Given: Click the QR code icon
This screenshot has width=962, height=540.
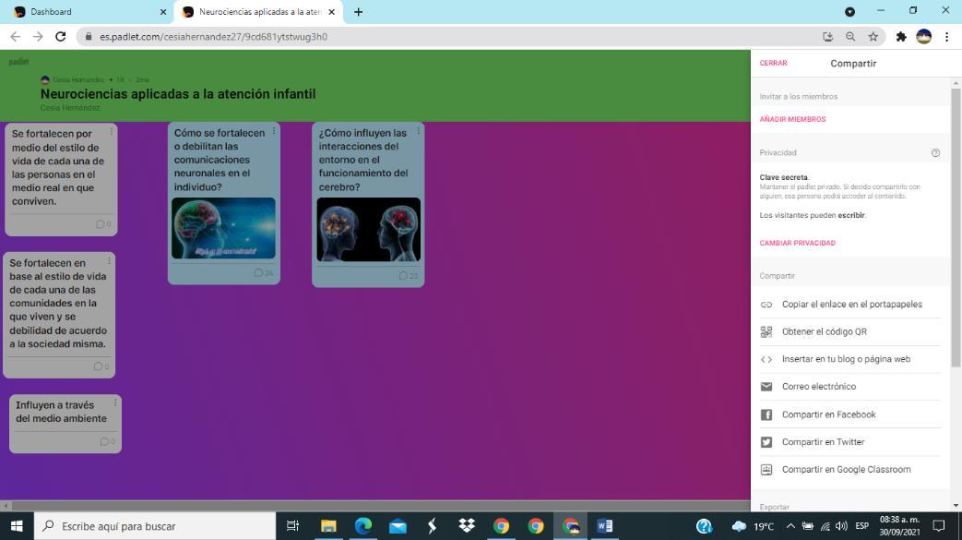Looking at the screenshot, I should 766,331.
